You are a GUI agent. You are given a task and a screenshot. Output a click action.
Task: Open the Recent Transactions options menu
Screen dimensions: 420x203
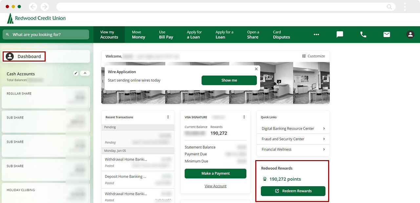point(168,117)
